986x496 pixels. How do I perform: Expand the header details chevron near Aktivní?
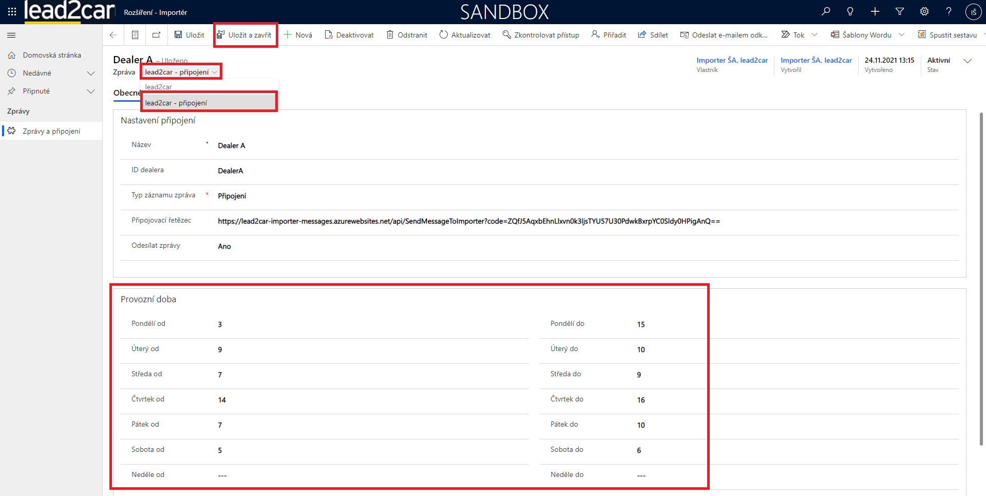[x=968, y=61]
